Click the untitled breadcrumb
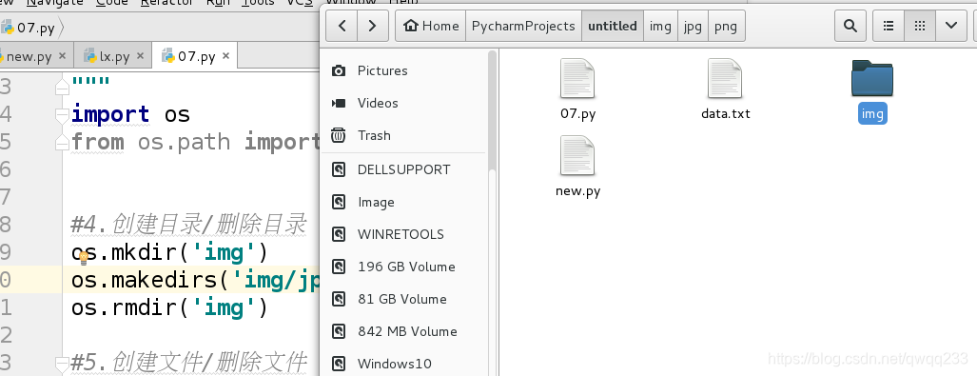The width and height of the screenshot is (977, 376). (613, 26)
